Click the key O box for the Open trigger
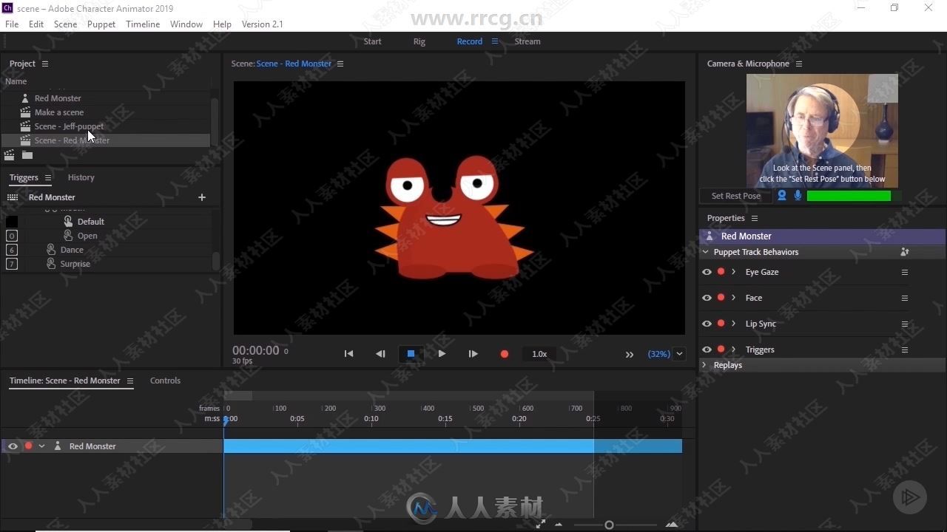947x532 pixels. tap(12, 236)
